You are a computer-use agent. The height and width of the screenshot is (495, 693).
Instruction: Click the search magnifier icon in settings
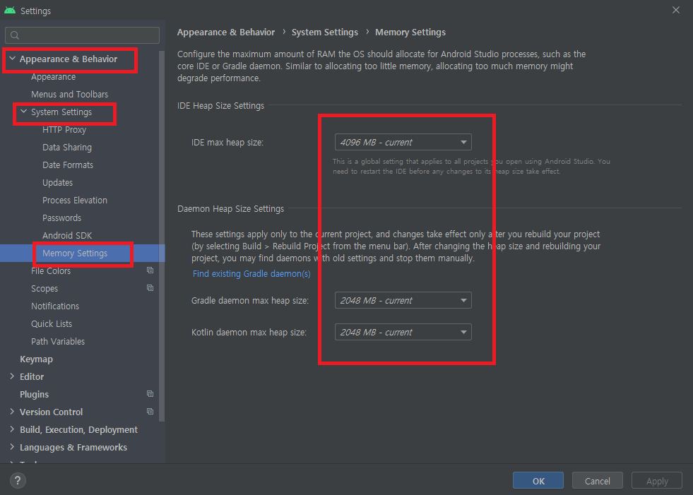point(15,35)
